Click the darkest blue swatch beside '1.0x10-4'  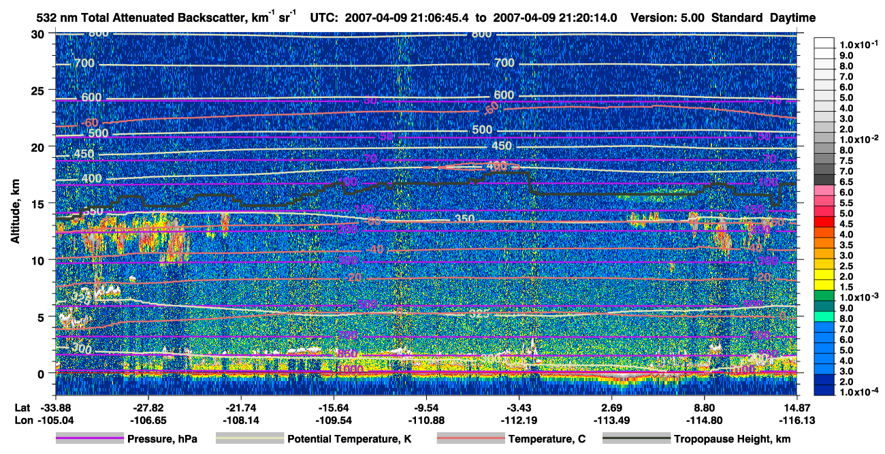click(x=824, y=390)
